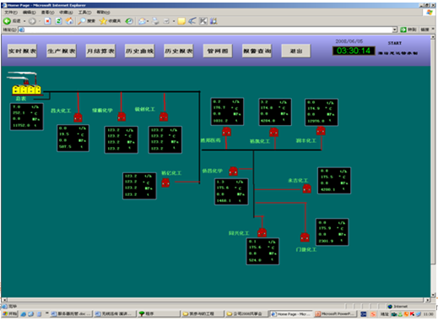Click the 历史曲线 button
Image resolution: width=438 pixels, height=321 pixels.
click(139, 51)
